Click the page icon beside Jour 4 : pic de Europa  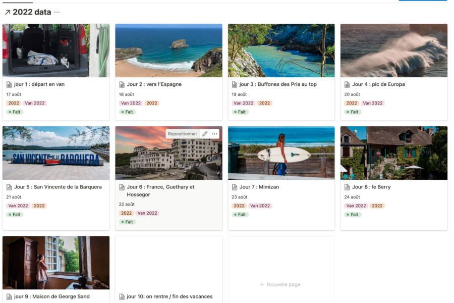[x=347, y=84]
